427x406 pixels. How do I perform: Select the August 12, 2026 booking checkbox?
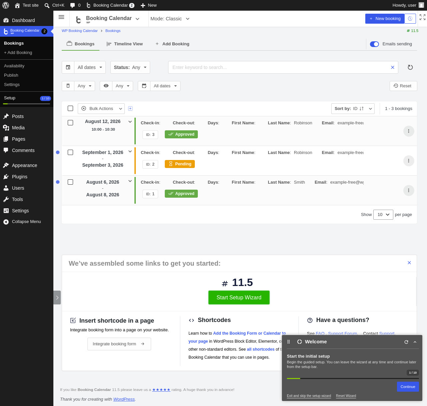(x=70, y=123)
